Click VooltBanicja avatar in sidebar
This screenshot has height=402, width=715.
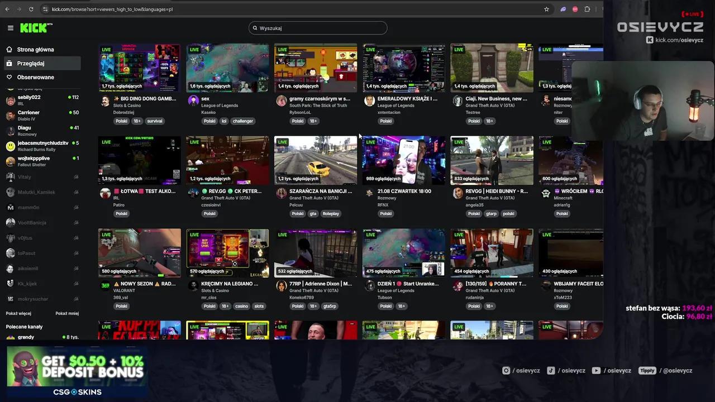tap(10, 223)
